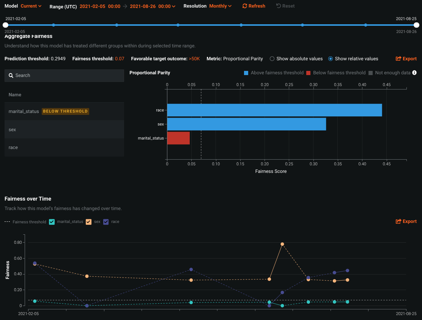422x320 pixels.
Task: Click the info icon beside Not enough data
Action: [414, 73]
